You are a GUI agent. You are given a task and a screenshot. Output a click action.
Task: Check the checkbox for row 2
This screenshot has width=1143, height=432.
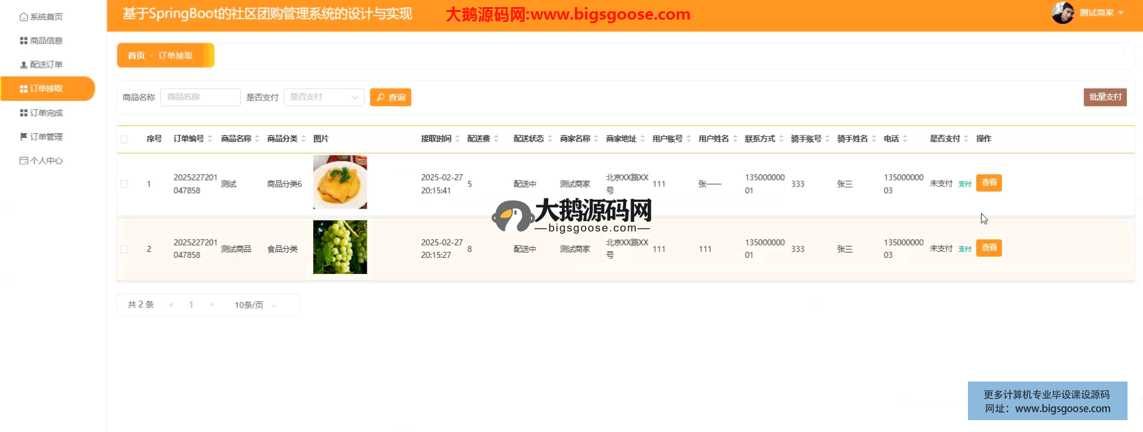coord(124,250)
